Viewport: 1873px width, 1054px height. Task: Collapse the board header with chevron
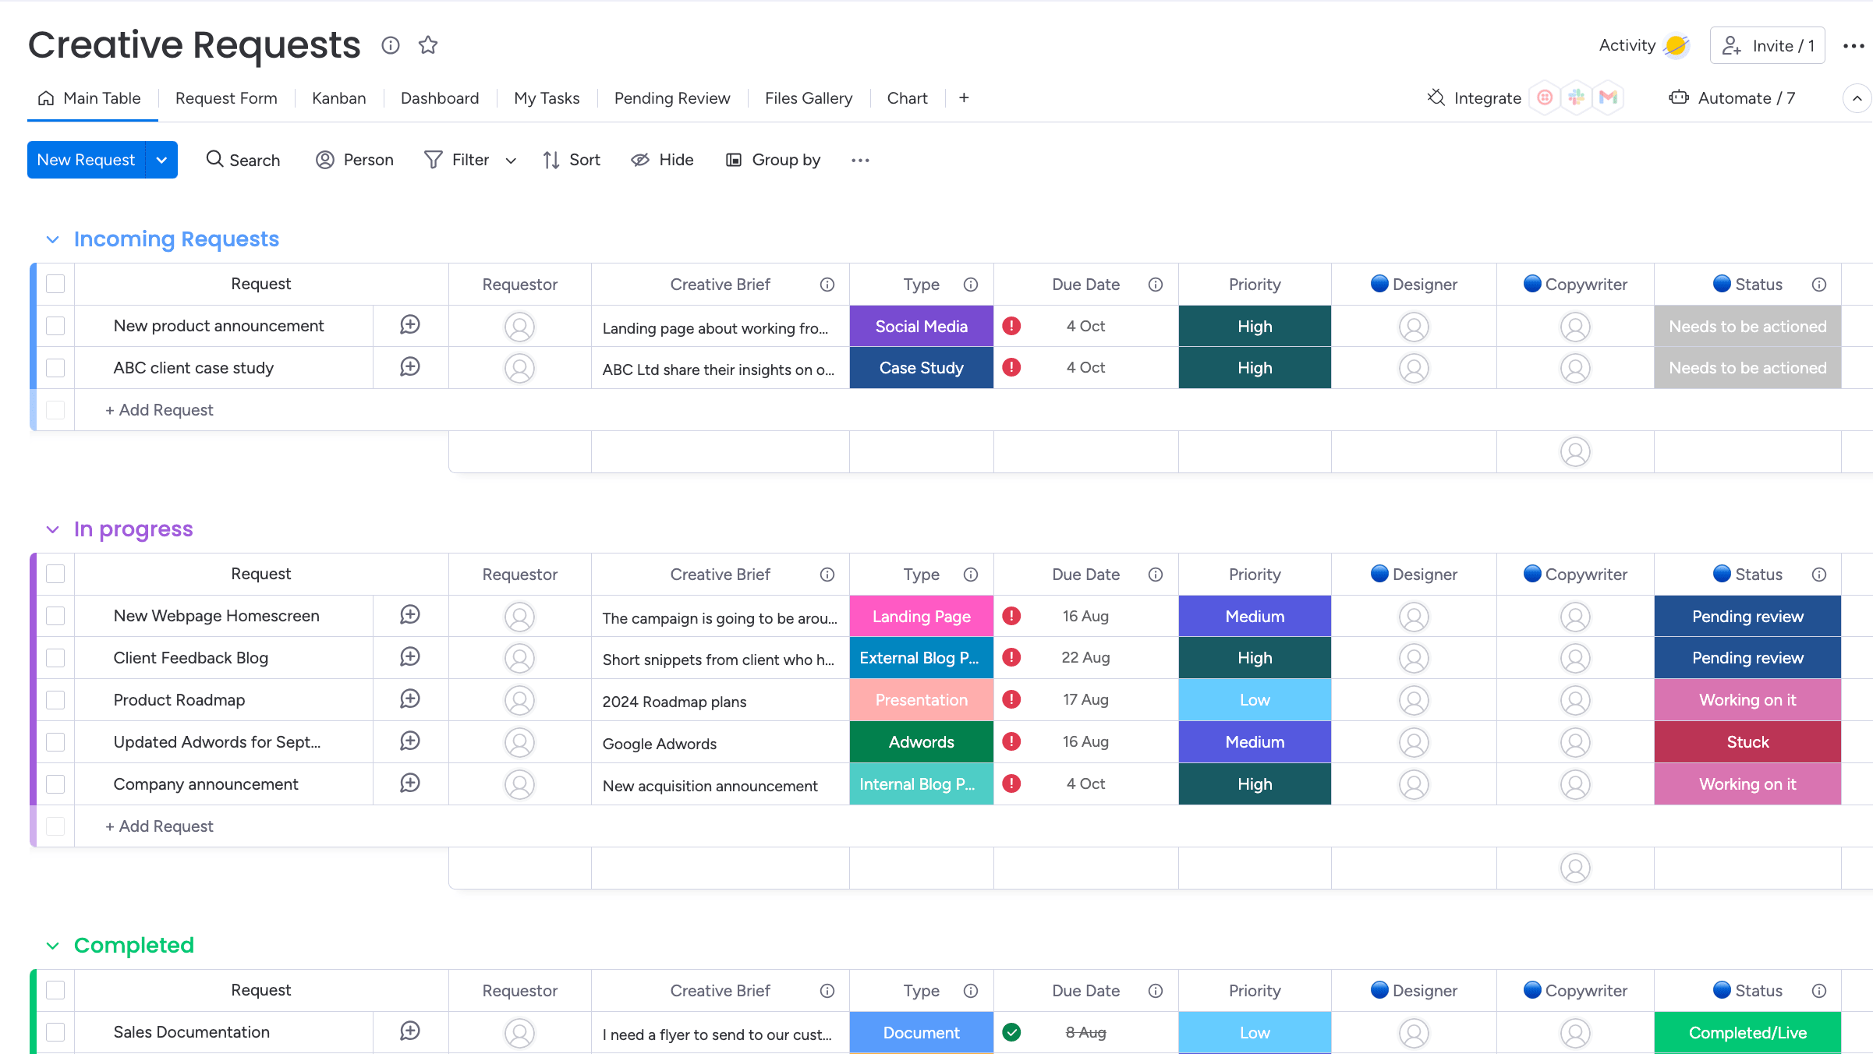click(1857, 98)
